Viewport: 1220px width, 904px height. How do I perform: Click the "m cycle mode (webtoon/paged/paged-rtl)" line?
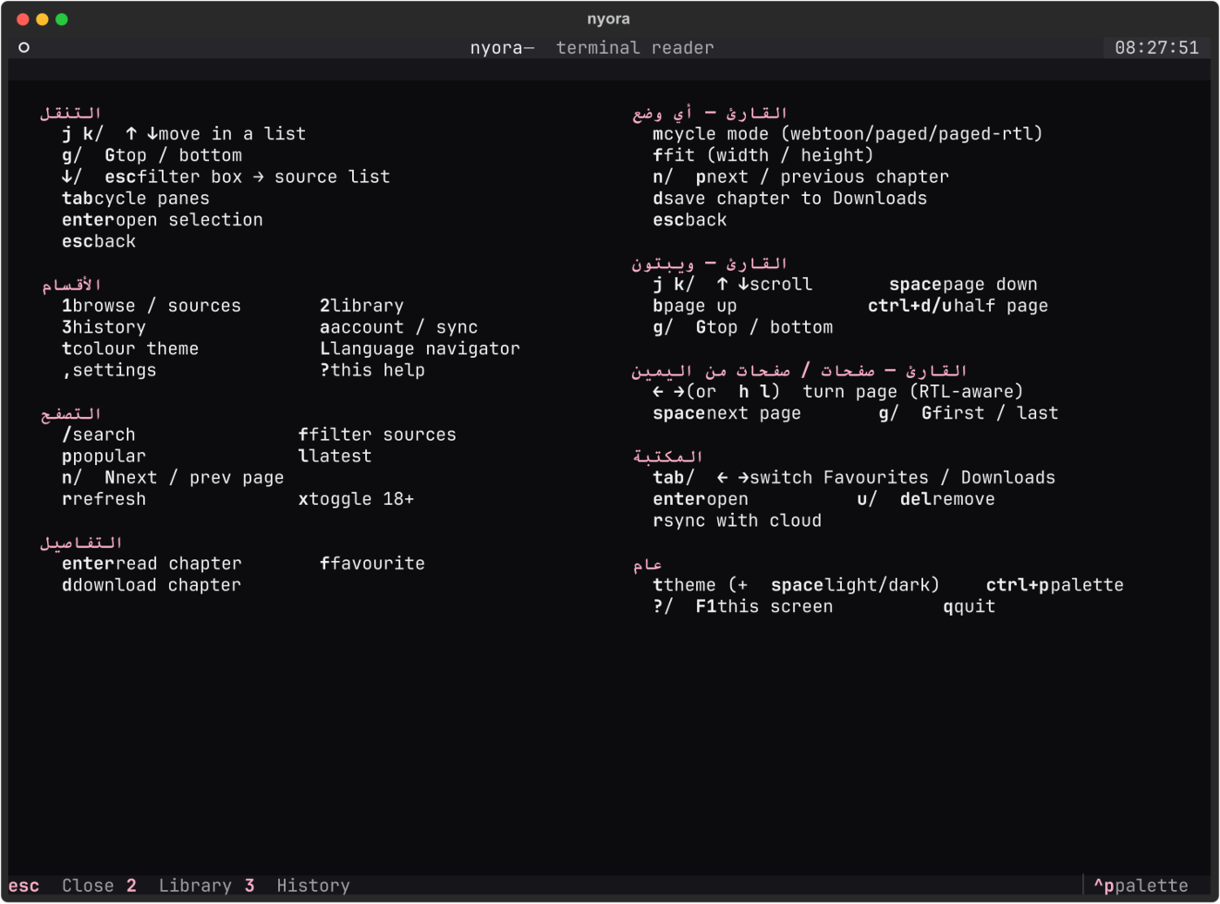[848, 134]
